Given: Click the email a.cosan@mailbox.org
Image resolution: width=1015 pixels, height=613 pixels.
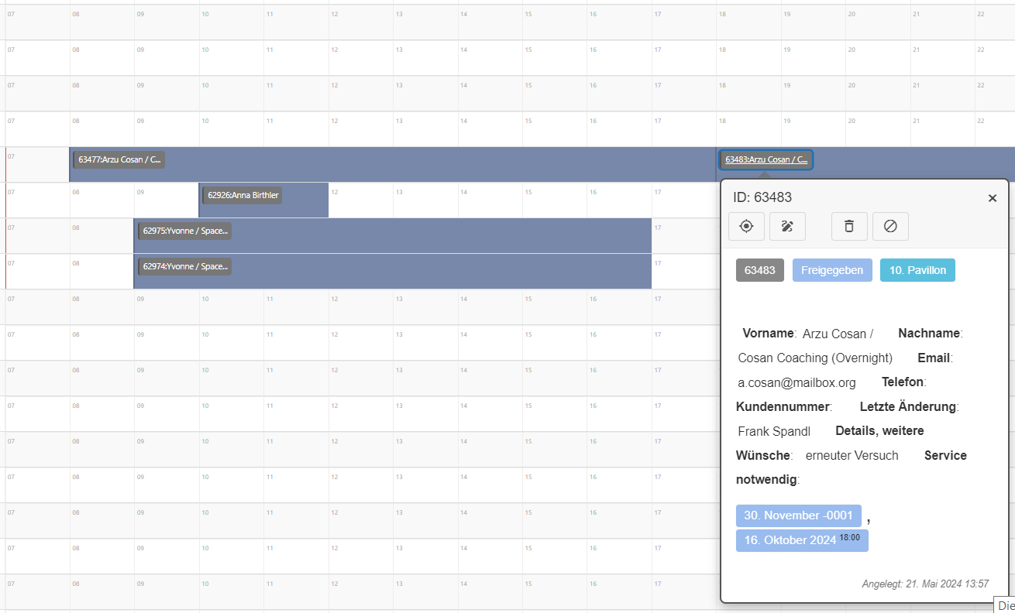Looking at the screenshot, I should click(797, 382).
